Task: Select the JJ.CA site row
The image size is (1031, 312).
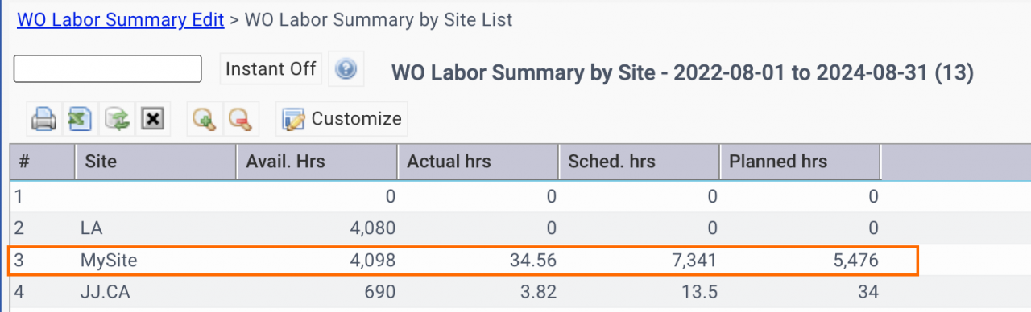Action: tap(462, 293)
